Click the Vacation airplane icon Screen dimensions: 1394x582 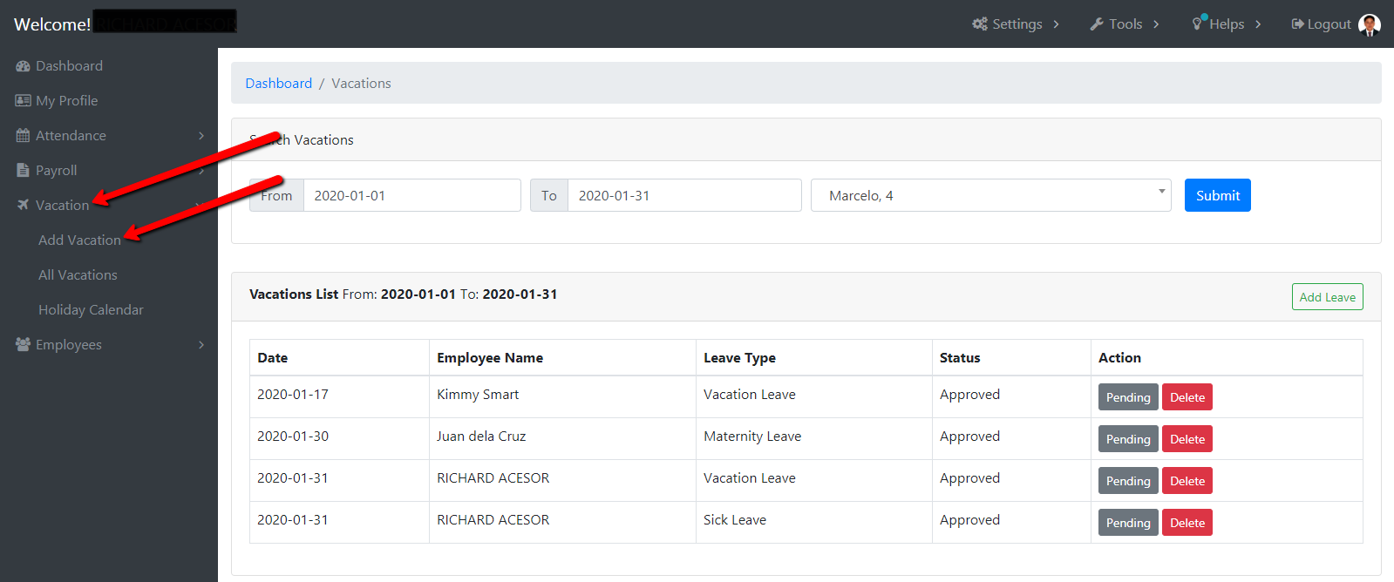(x=23, y=206)
